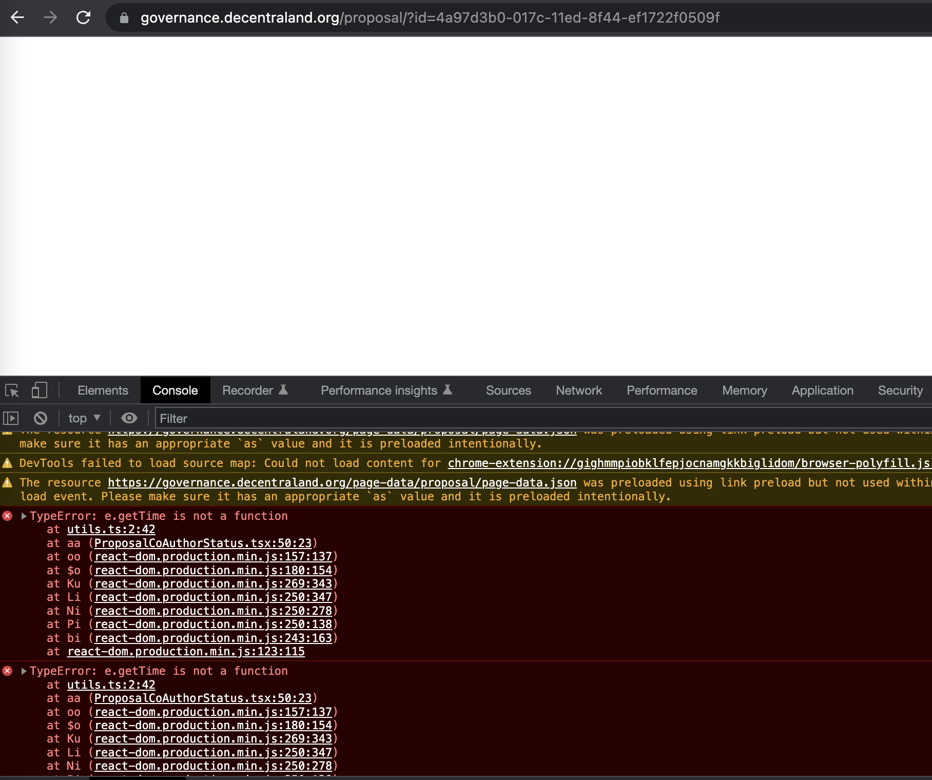
Task: Open the Security tab
Action: click(x=900, y=391)
